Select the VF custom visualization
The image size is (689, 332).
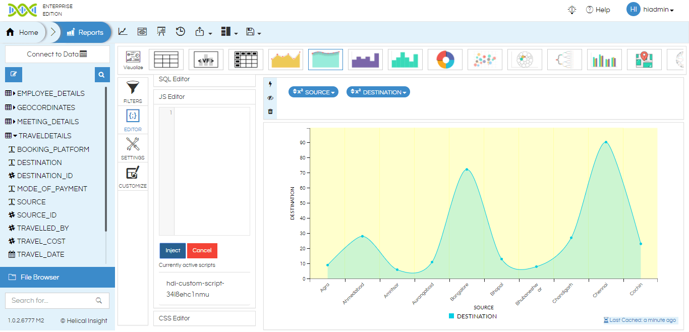click(x=206, y=60)
